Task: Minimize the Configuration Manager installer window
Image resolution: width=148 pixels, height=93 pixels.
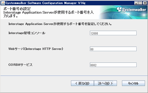Action: 136,3
